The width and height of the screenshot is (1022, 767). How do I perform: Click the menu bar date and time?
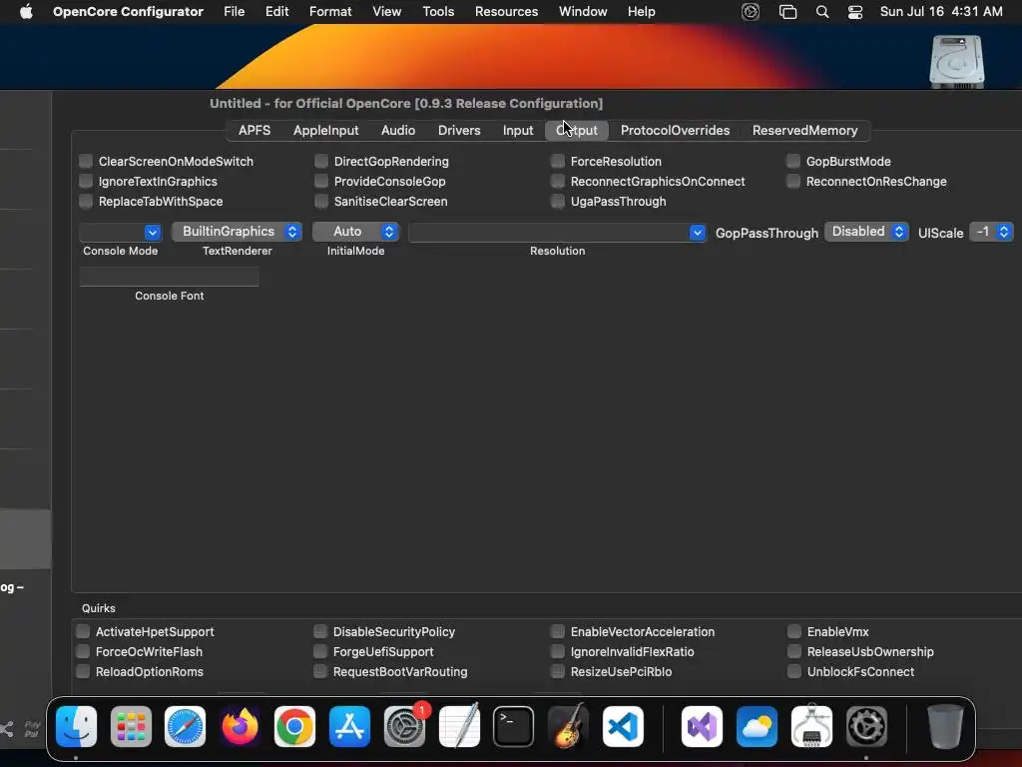coord(941,12)
